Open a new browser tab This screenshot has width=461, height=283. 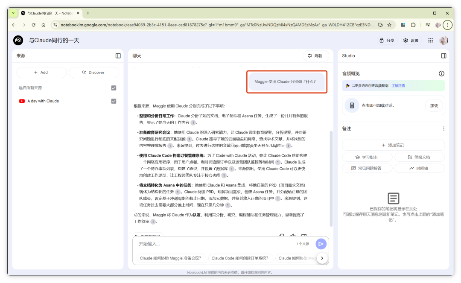(x=88, y=13)
